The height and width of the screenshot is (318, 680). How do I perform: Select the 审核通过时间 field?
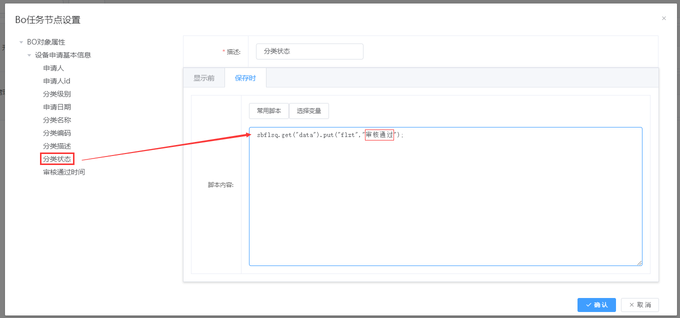64,172
